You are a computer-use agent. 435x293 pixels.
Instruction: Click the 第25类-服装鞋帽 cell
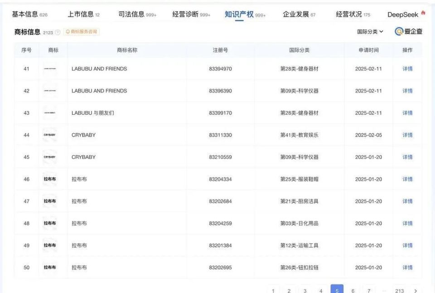pyautogui.click(x=300, y=179)
